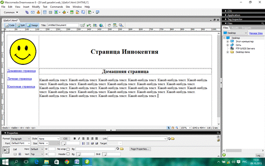Viewport: 265px width, 166px height.
Task: Switch to Design view
Action: click(33, 25)
